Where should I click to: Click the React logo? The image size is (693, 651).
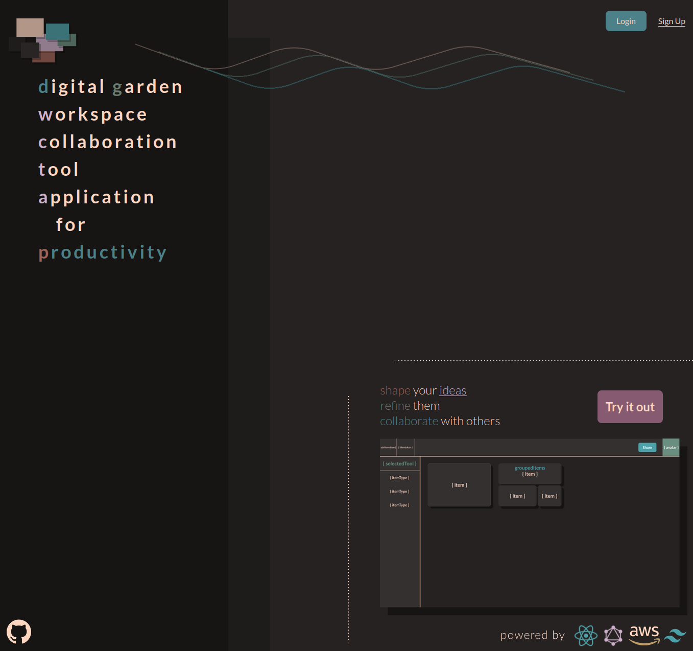point(586,636)
